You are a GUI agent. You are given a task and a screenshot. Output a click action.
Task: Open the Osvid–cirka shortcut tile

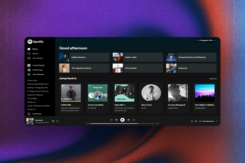[x=138, y=57]
